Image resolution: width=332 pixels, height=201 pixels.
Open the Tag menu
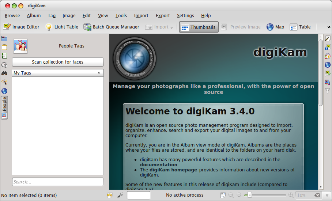[x=52, y=16]
